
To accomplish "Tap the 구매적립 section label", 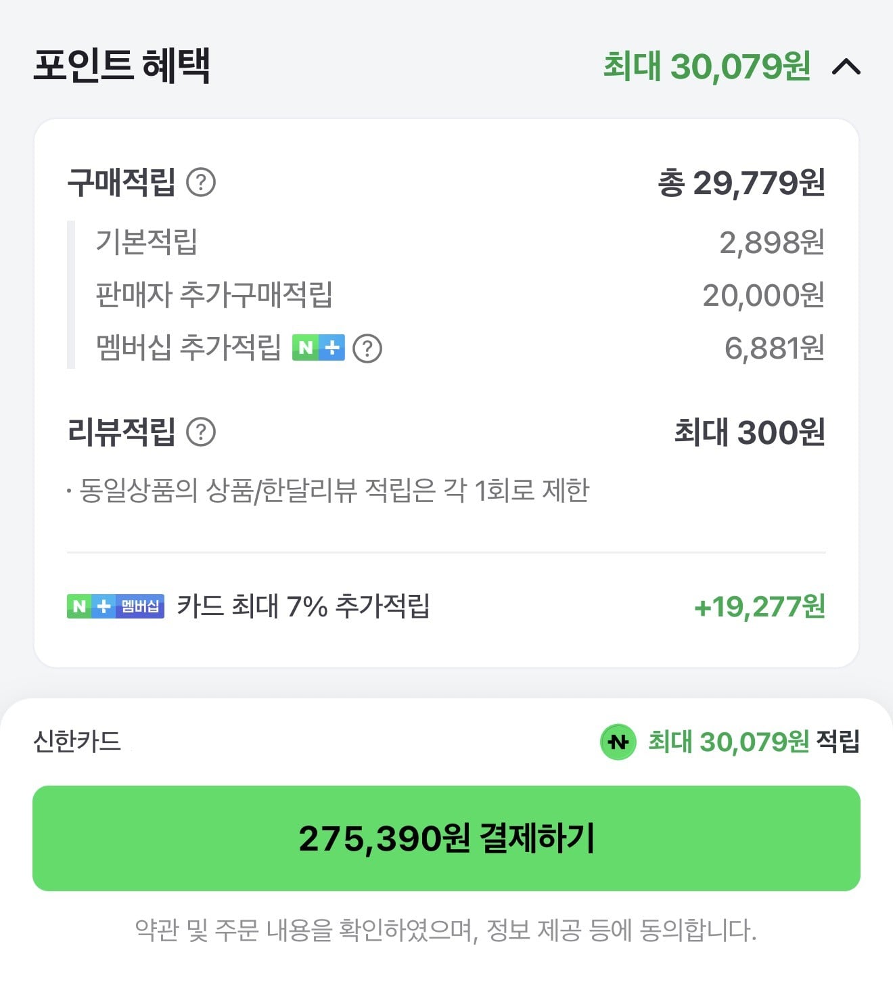I will 121,182.
